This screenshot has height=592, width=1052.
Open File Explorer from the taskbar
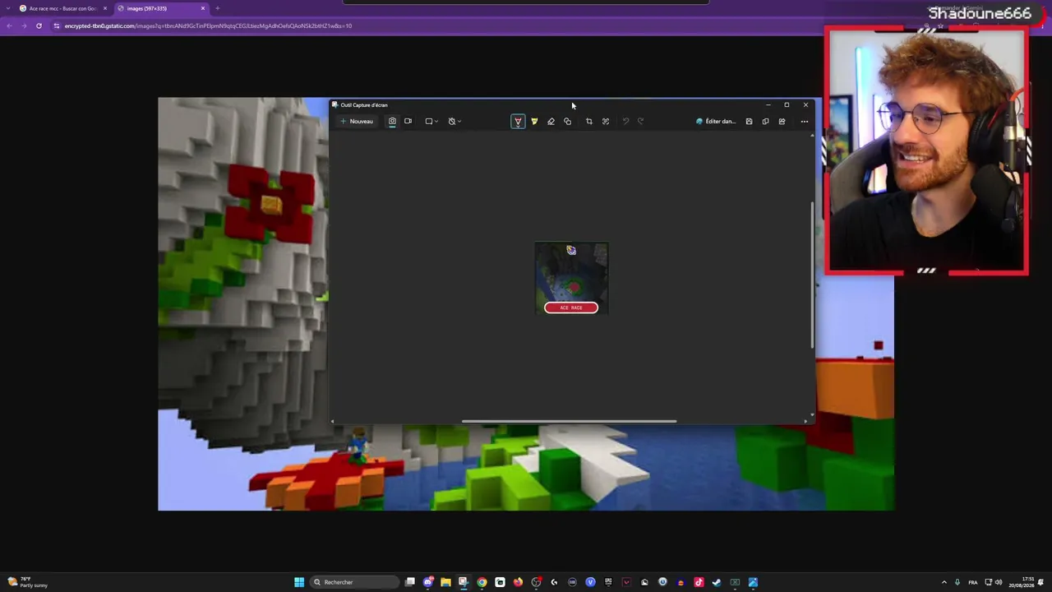[445, 582]
